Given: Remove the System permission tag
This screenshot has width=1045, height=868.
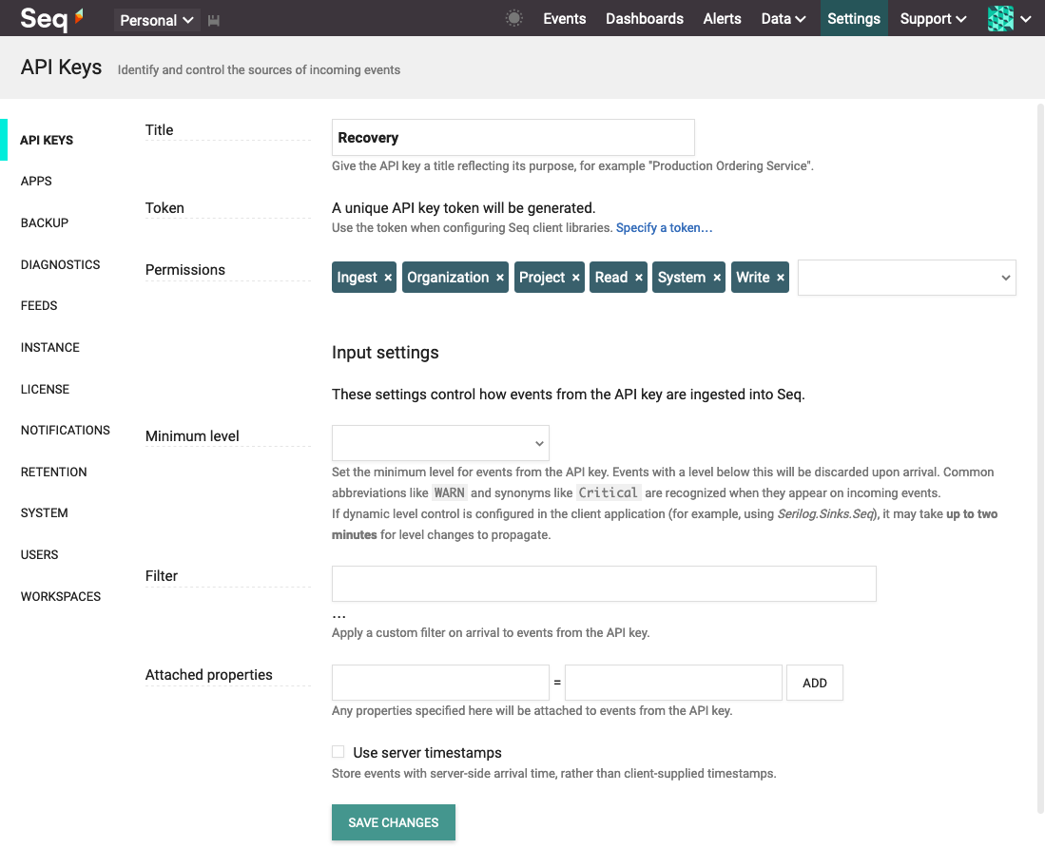Looking at the screenshot, I should pyautogui.click(x=717, y=278).
